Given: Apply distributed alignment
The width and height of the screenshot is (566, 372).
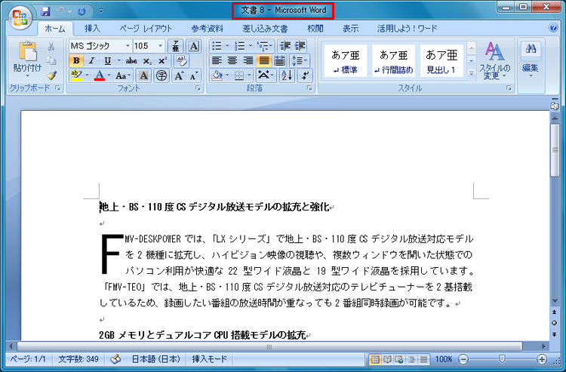Looking at the screenshot, I should point(280,60).
